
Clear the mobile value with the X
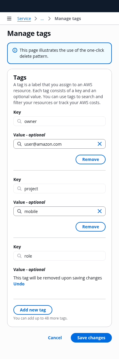click(x=100, y=211)
